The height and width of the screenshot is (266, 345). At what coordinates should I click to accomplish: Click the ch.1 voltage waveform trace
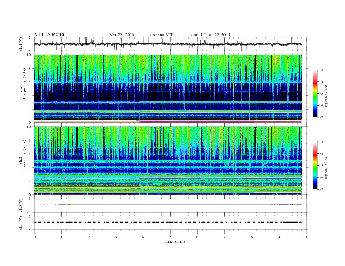[x=168, y=44]
